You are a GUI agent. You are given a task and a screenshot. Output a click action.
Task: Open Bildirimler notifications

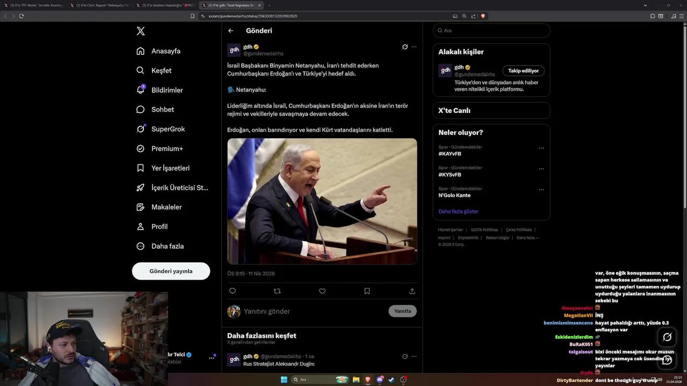(159, 90)
